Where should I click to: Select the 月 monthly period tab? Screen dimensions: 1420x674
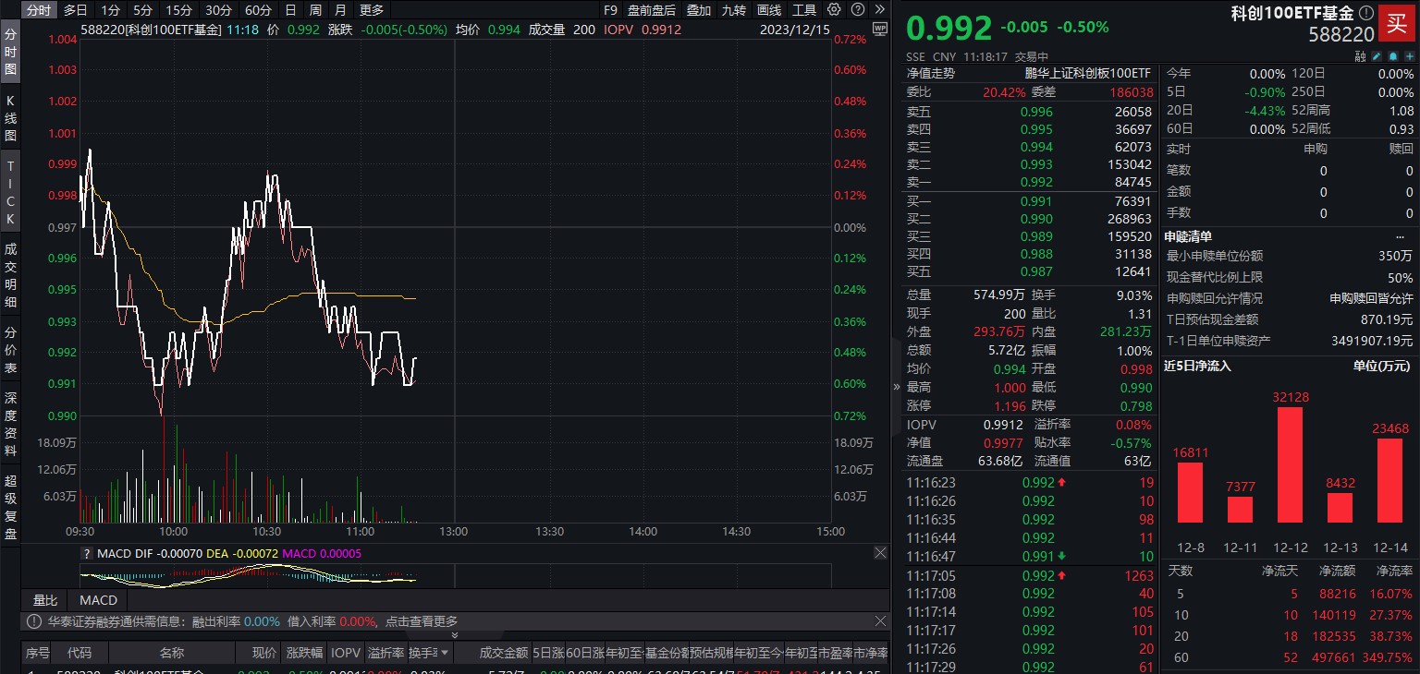[x=341, y=10]
